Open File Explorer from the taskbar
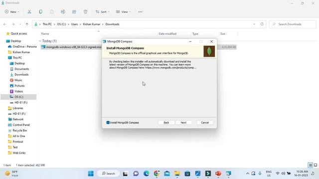Screen dimensions: 319x179 177,174
